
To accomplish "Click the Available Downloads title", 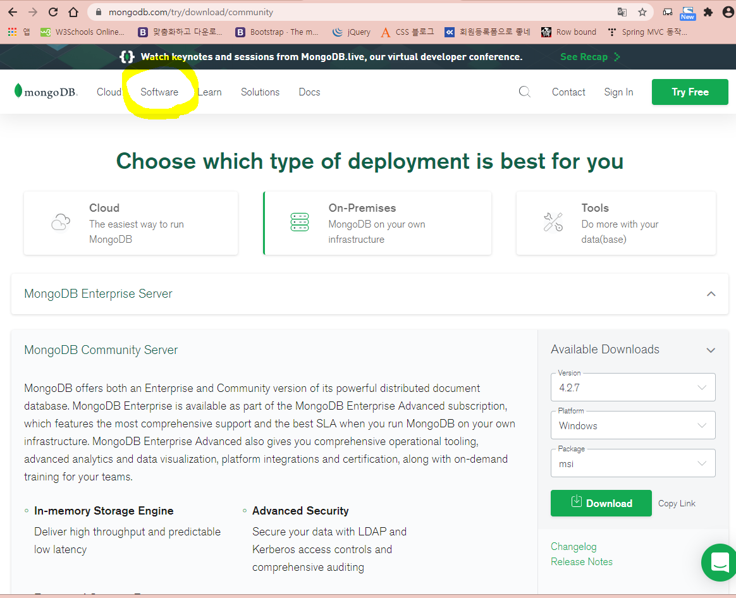I will coord(605,350).
